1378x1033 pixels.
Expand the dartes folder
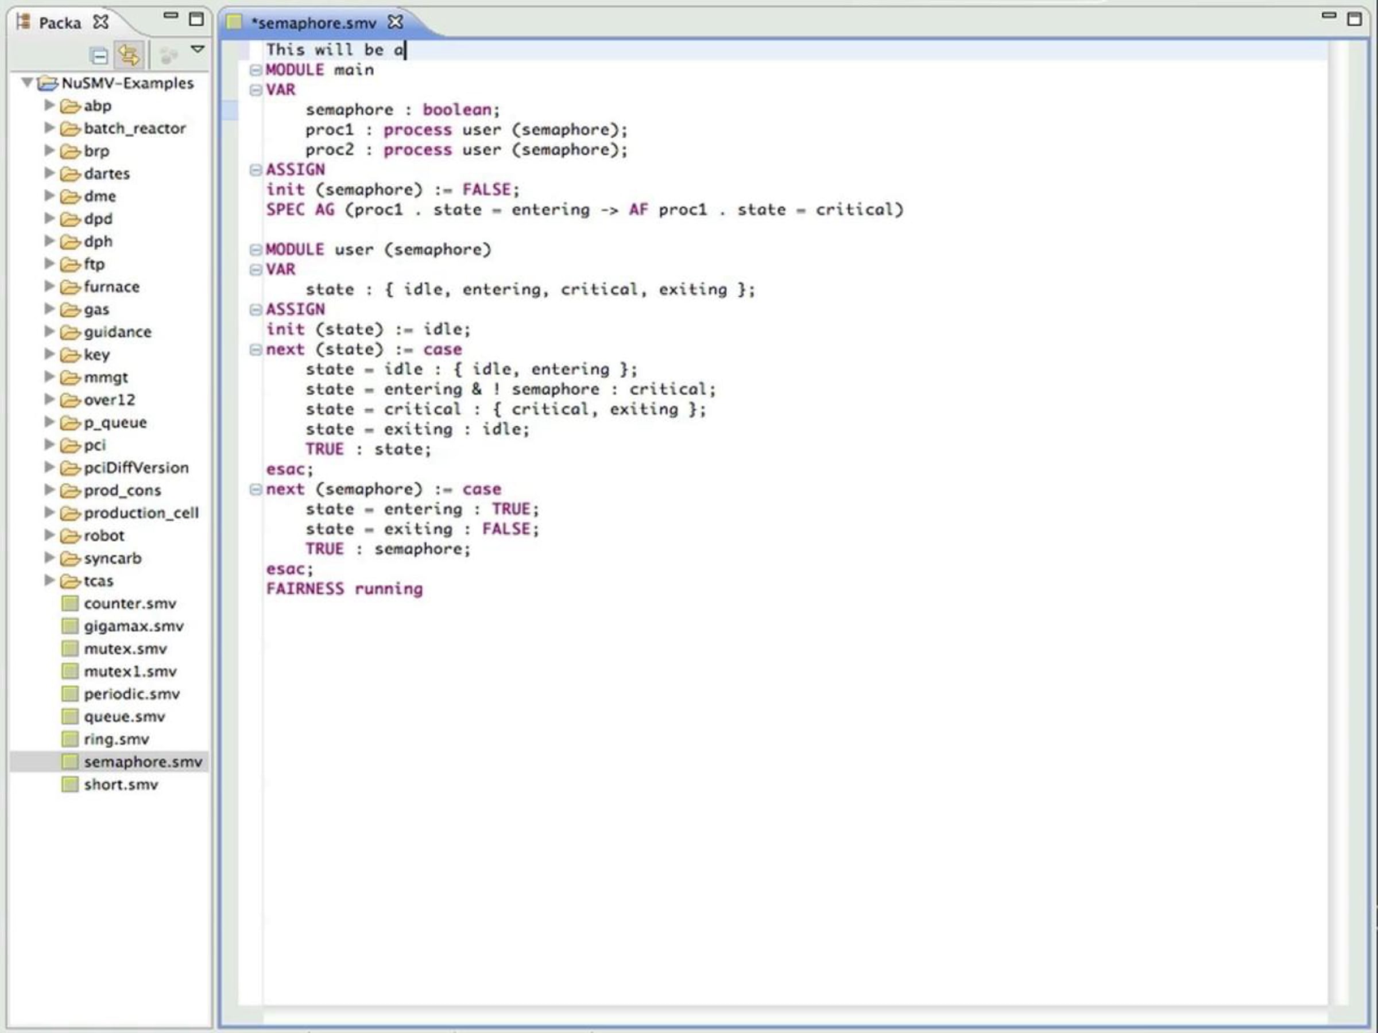tap(49, 173)
